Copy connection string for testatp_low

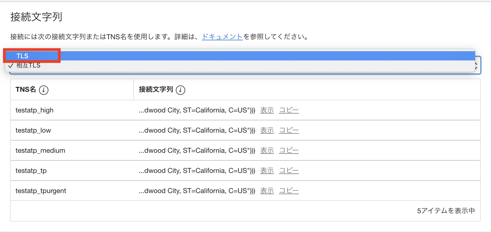pyautogui.click(x=289, y=130)
